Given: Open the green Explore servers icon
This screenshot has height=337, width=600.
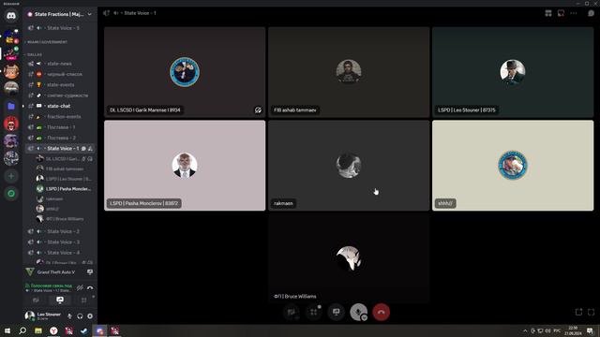Looking at the screenshot, I should tap(11, 194).
